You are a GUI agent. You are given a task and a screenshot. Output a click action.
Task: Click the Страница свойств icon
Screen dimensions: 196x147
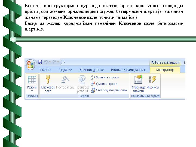click(x=138, y=79)
